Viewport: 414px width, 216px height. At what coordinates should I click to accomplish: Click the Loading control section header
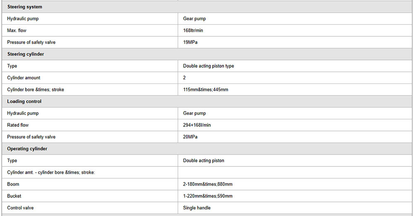tap(24, 101)
